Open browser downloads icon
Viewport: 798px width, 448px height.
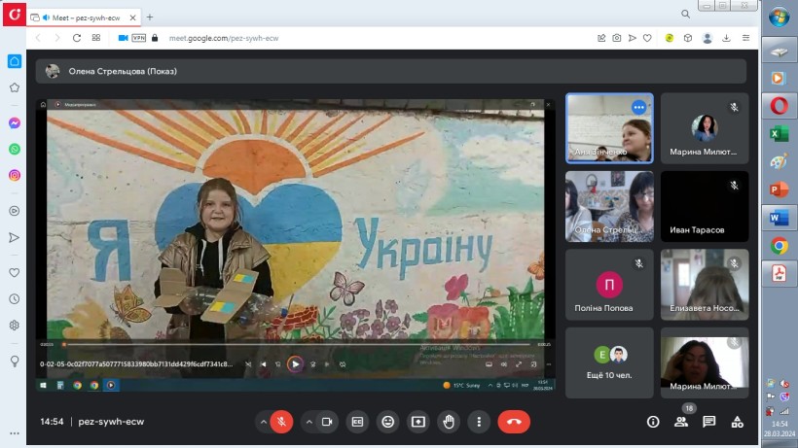coord(726,38)
